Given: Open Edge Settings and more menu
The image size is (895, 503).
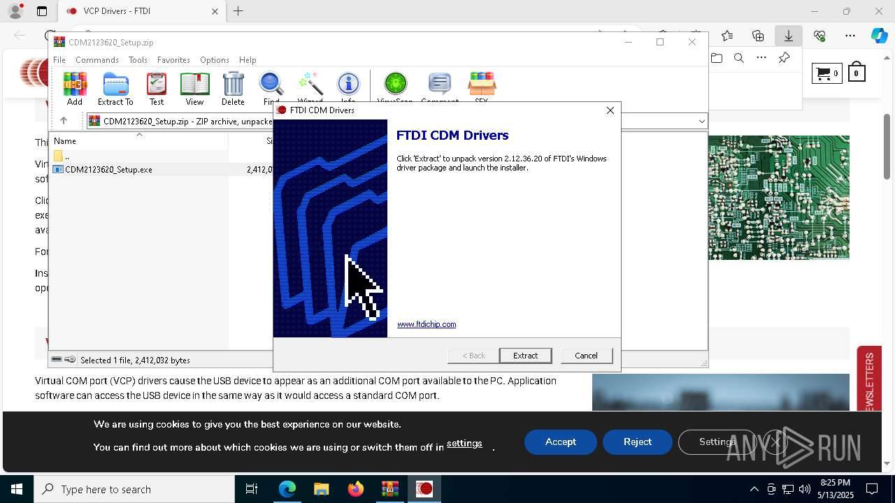Looking at the screenshot, I should pos(850,36).
